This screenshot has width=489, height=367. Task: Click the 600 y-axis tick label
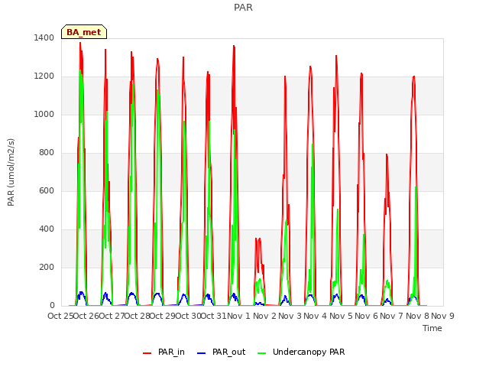(47, 190)
